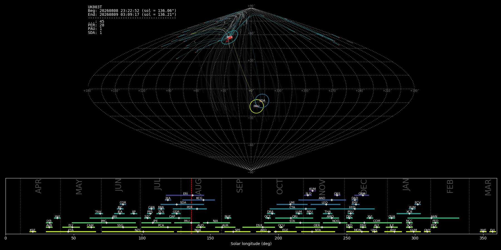Click the PER shower bar in timeline
501x250 pixels.
tap(190, 209)
